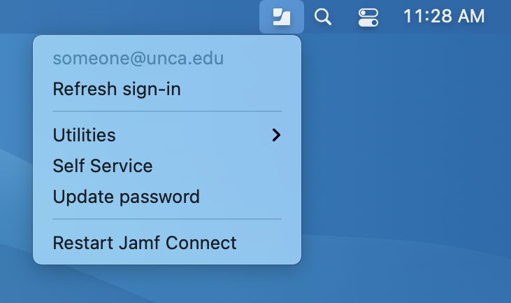Click the 11:28 AM clock

click(444, 17)
